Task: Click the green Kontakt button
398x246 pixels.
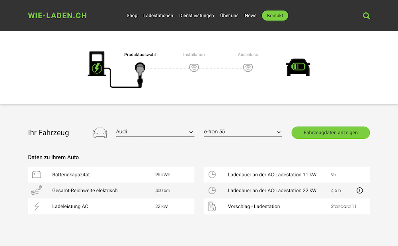Action: (x=275, y=16)
